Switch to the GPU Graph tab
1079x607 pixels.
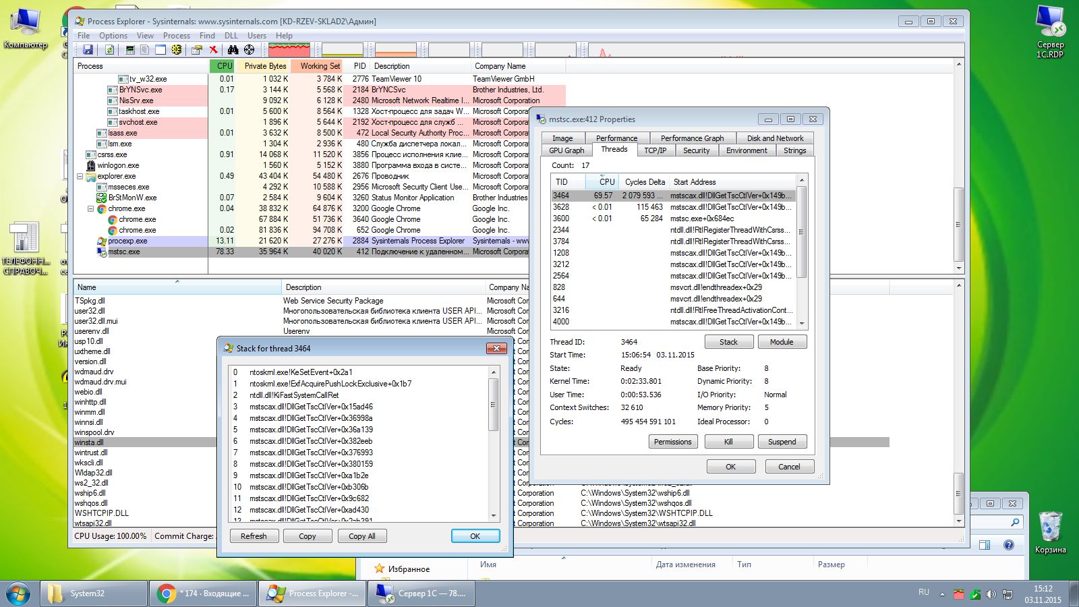tap(566, 150)
